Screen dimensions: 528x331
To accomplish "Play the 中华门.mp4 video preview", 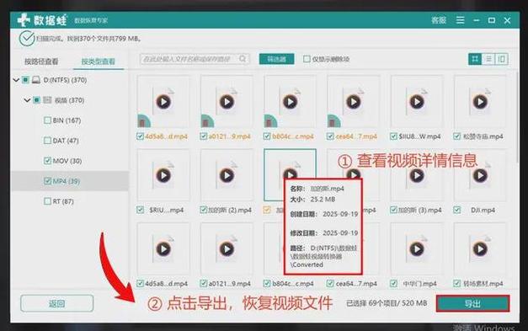I will tap(417, 248).
